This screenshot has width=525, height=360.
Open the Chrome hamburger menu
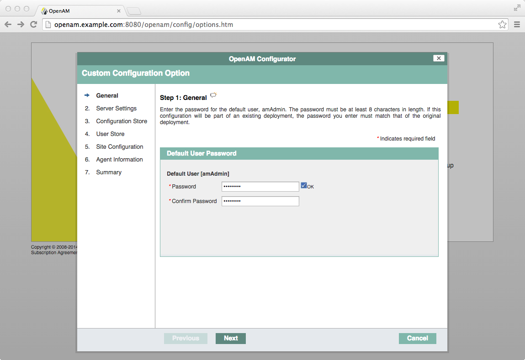[x=517, y=24]
